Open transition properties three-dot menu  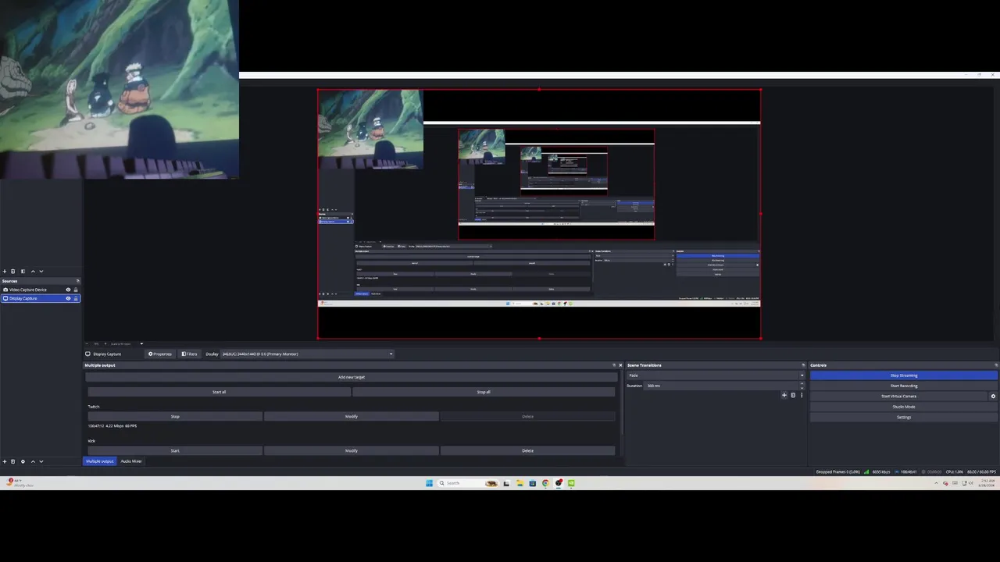coord(802,395)
